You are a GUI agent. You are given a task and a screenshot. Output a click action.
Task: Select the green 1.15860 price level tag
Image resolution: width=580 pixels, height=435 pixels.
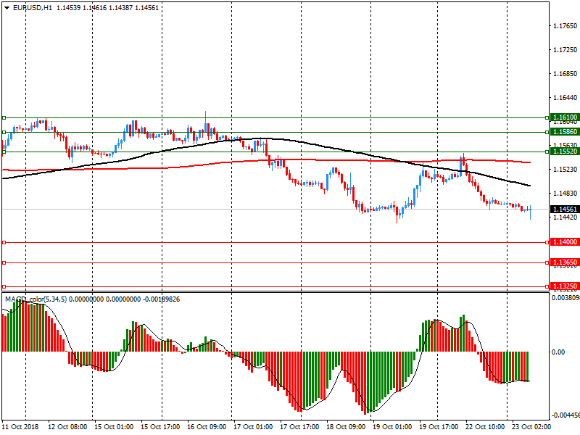(564, 132)
